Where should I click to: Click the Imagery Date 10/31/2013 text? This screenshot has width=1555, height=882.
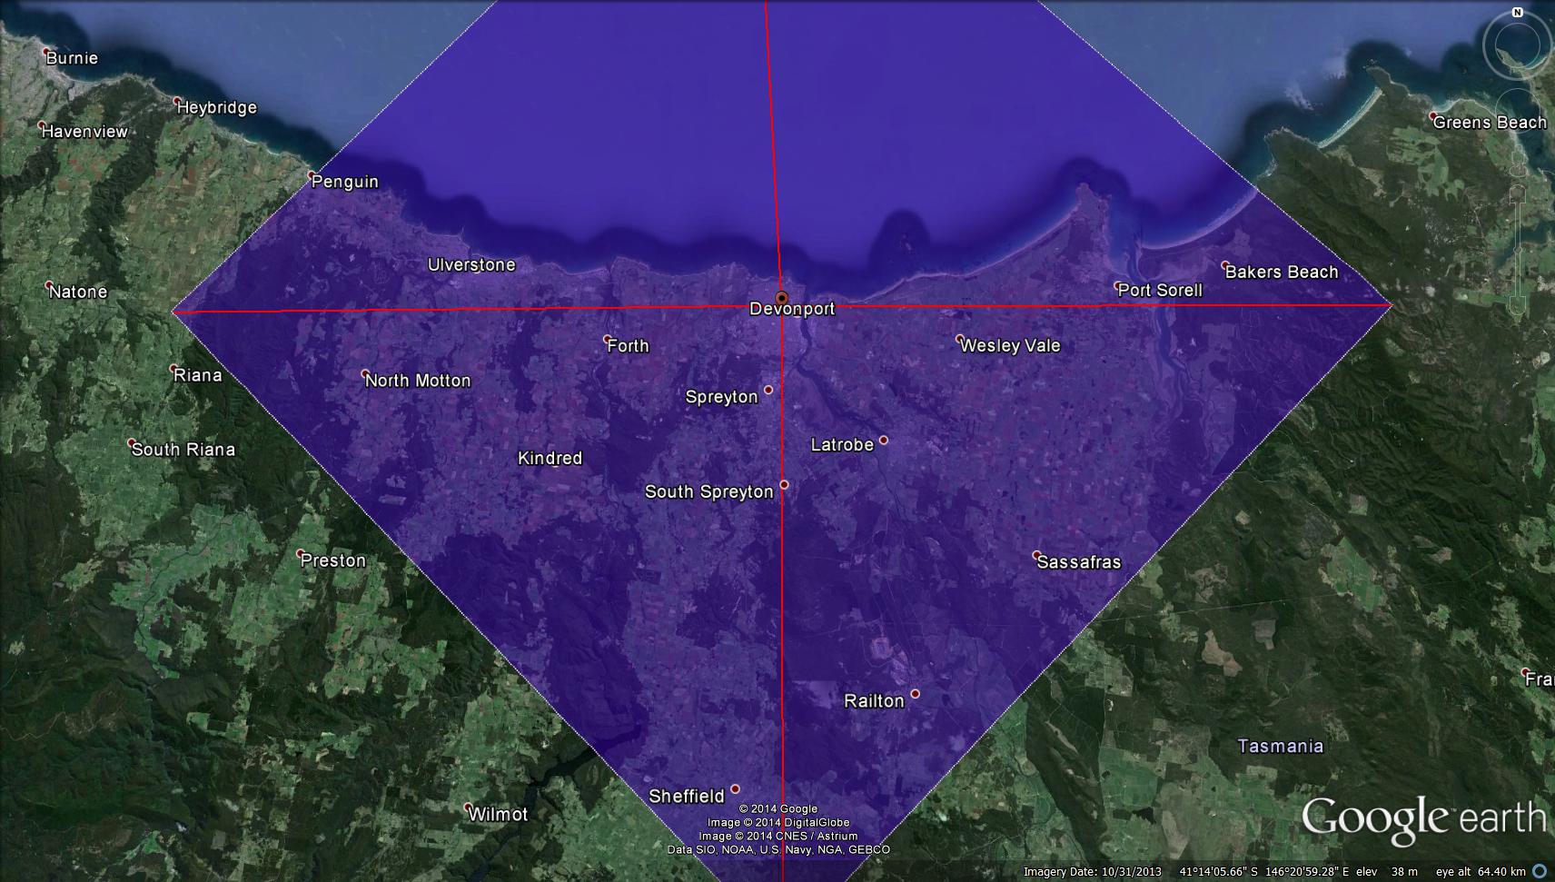[1092, 872]
